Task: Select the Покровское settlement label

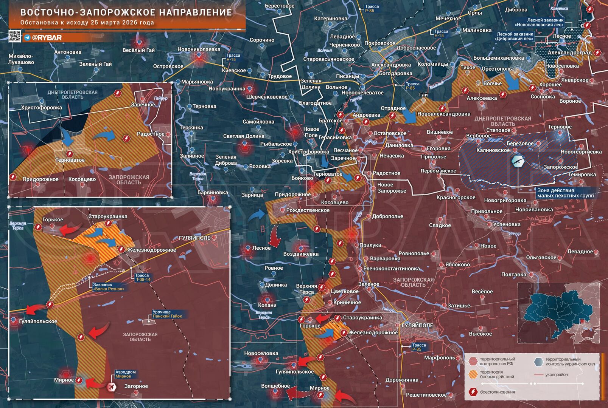Action: click(379, 43)
